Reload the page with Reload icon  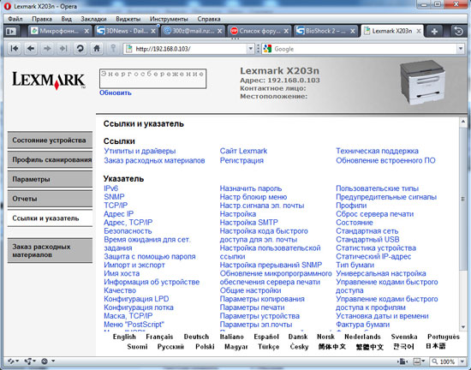[x=80, y=48]
